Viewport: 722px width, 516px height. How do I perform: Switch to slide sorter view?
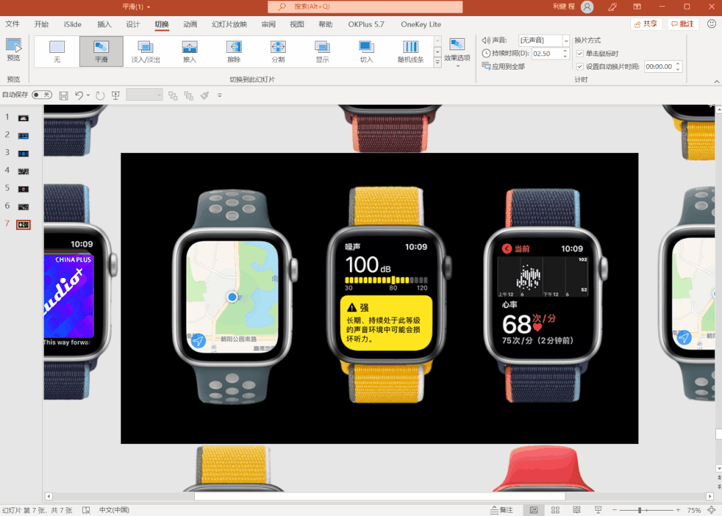555,510
